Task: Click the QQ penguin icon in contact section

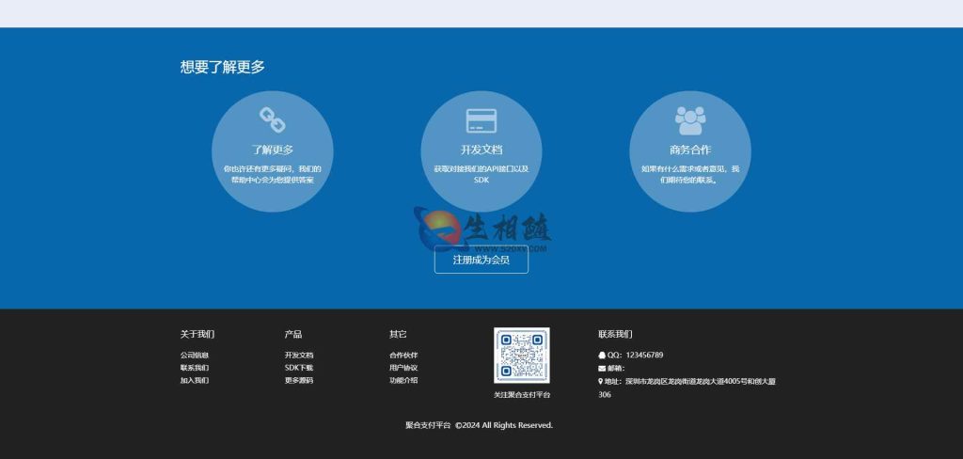Action: [602, 356]
